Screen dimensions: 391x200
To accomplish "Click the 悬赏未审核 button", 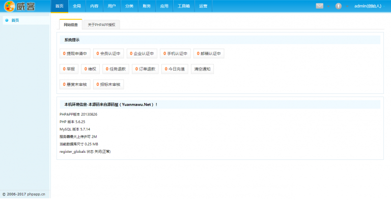I will (75, 84).
